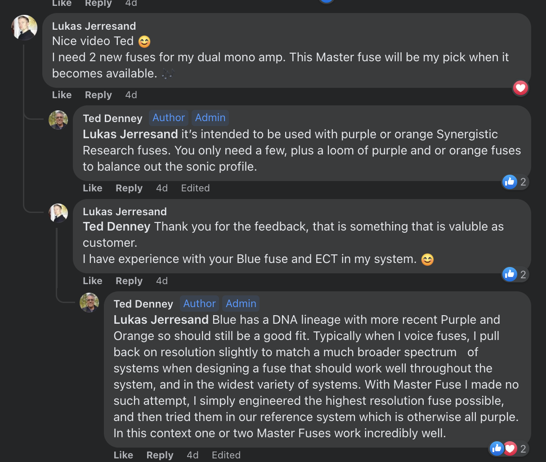Screen dimensions: 546x462
Task: Like Lukas's 'Nice video Ted' comment
Action: (x=62, y=95)
